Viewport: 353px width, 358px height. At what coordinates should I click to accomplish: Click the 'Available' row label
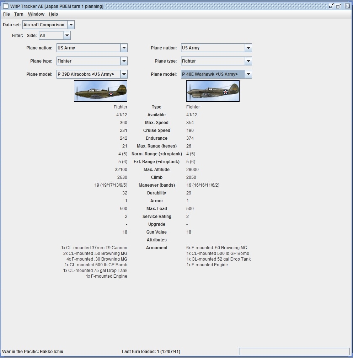pos(157,115)
